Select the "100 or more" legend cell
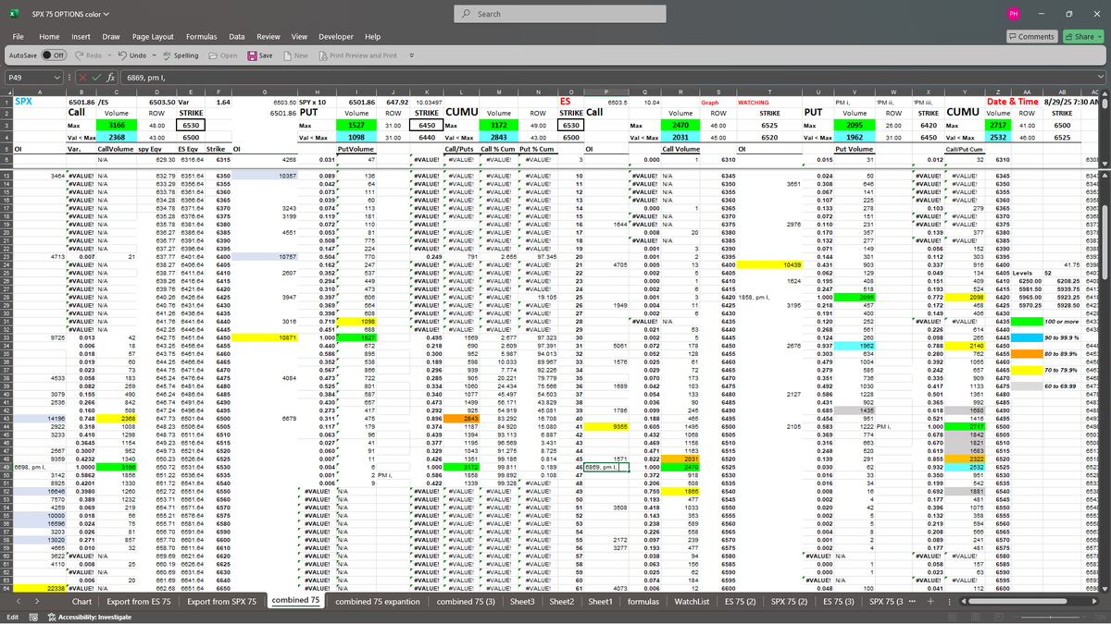Screen dimensions: 1111x624 coord(1062,321)
